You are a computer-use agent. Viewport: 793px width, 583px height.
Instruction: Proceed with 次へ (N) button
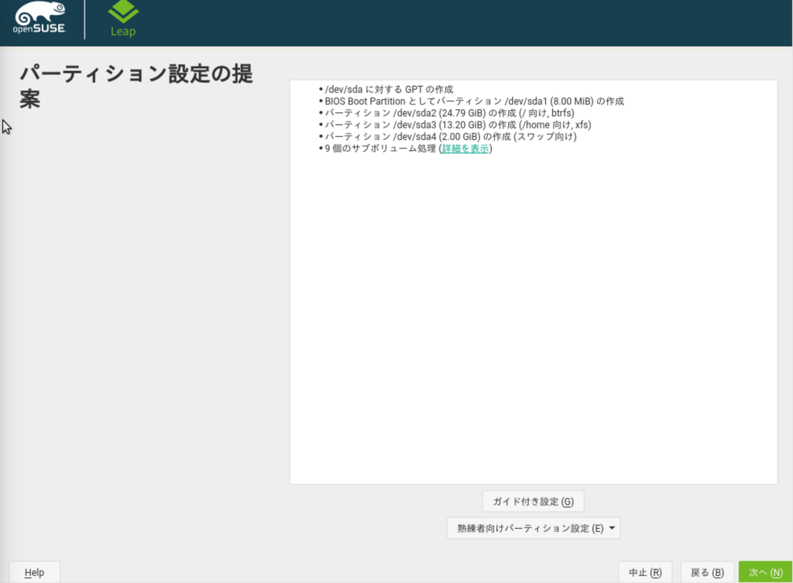(x=765, y=572)
